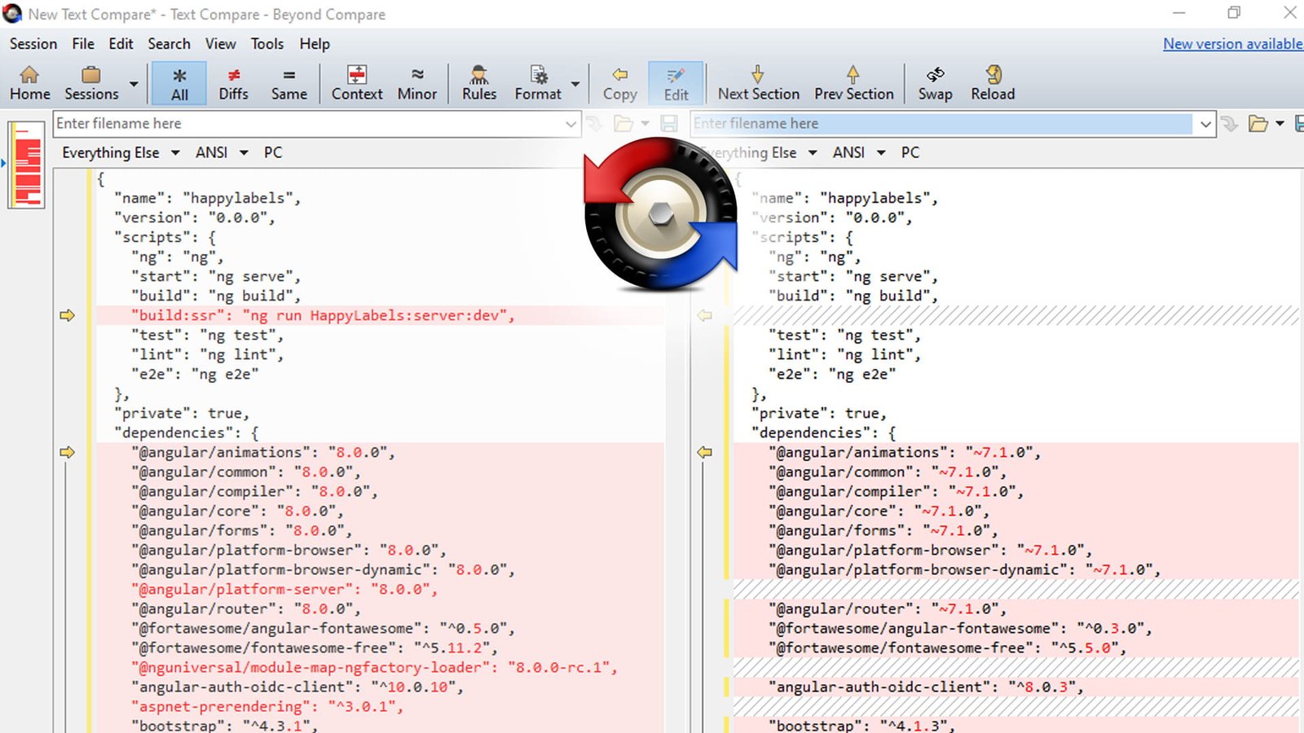Swap the left and right sides
Screen dimensions: 1304x733
(x=935, y=83)
